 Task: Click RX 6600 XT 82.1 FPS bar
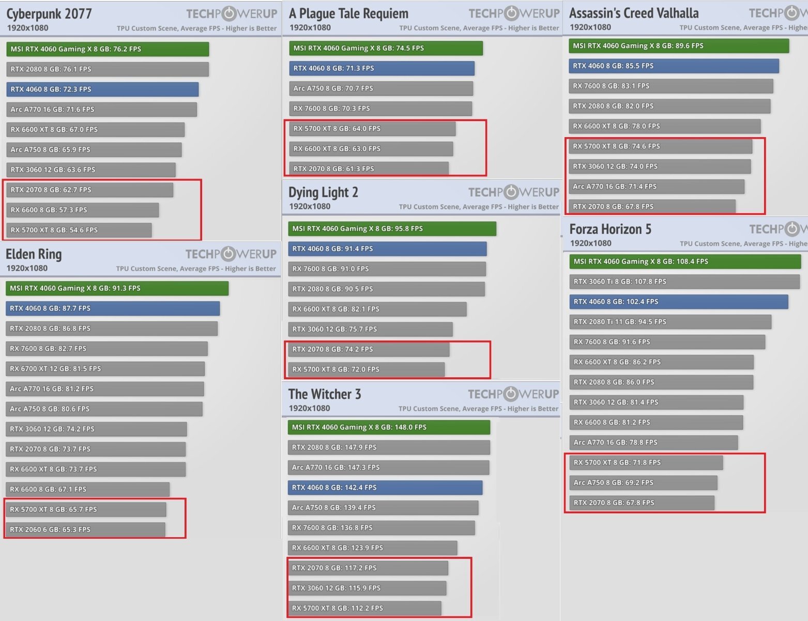[377, 309]
